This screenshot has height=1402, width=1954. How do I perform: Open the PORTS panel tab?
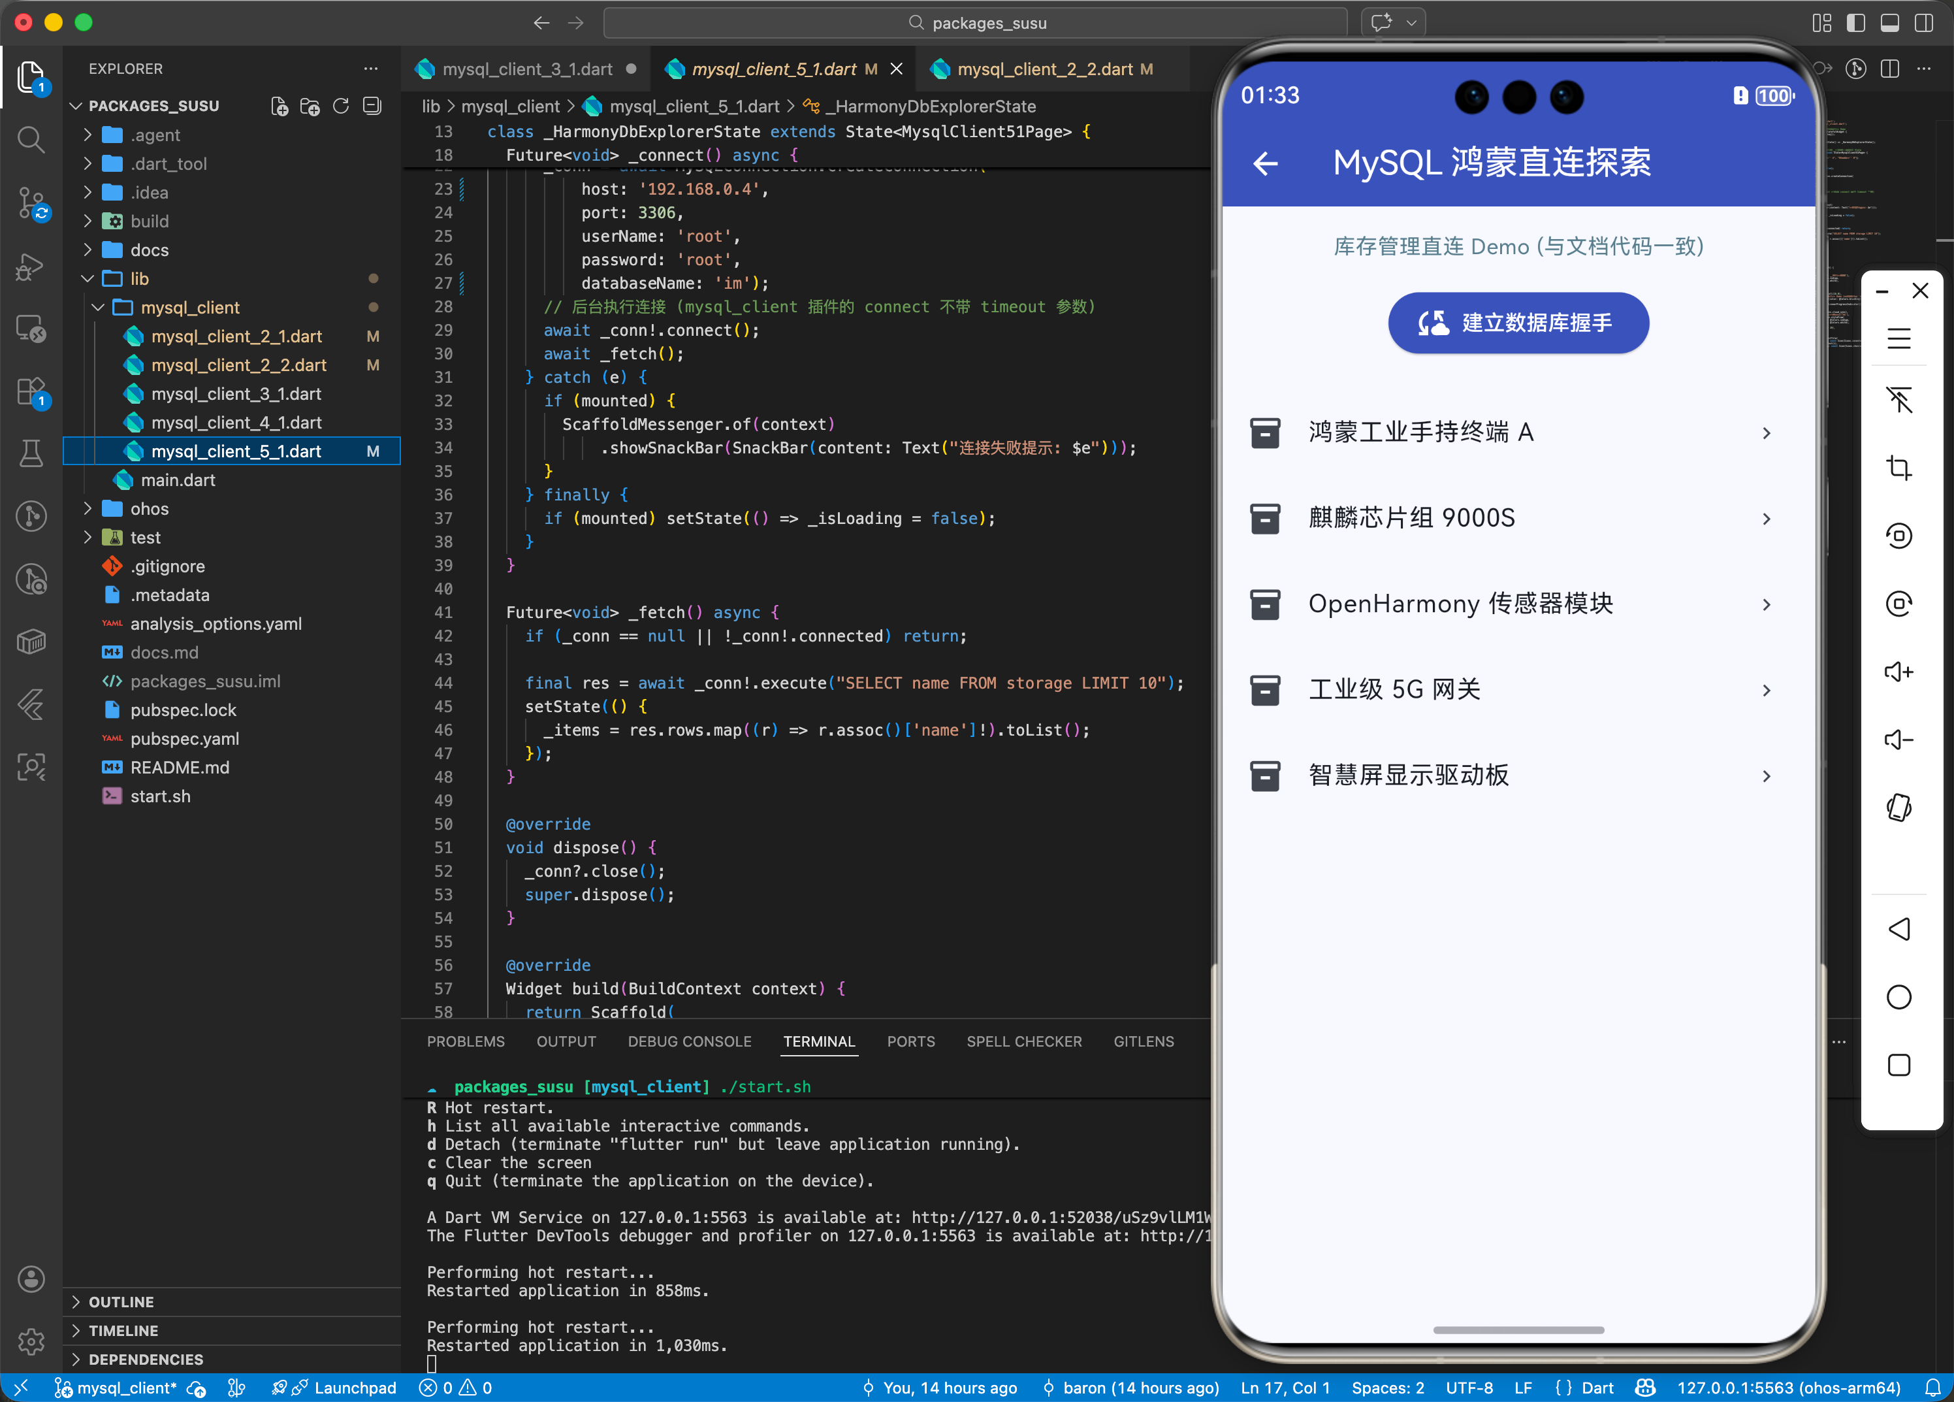(x=910, y=1042)
